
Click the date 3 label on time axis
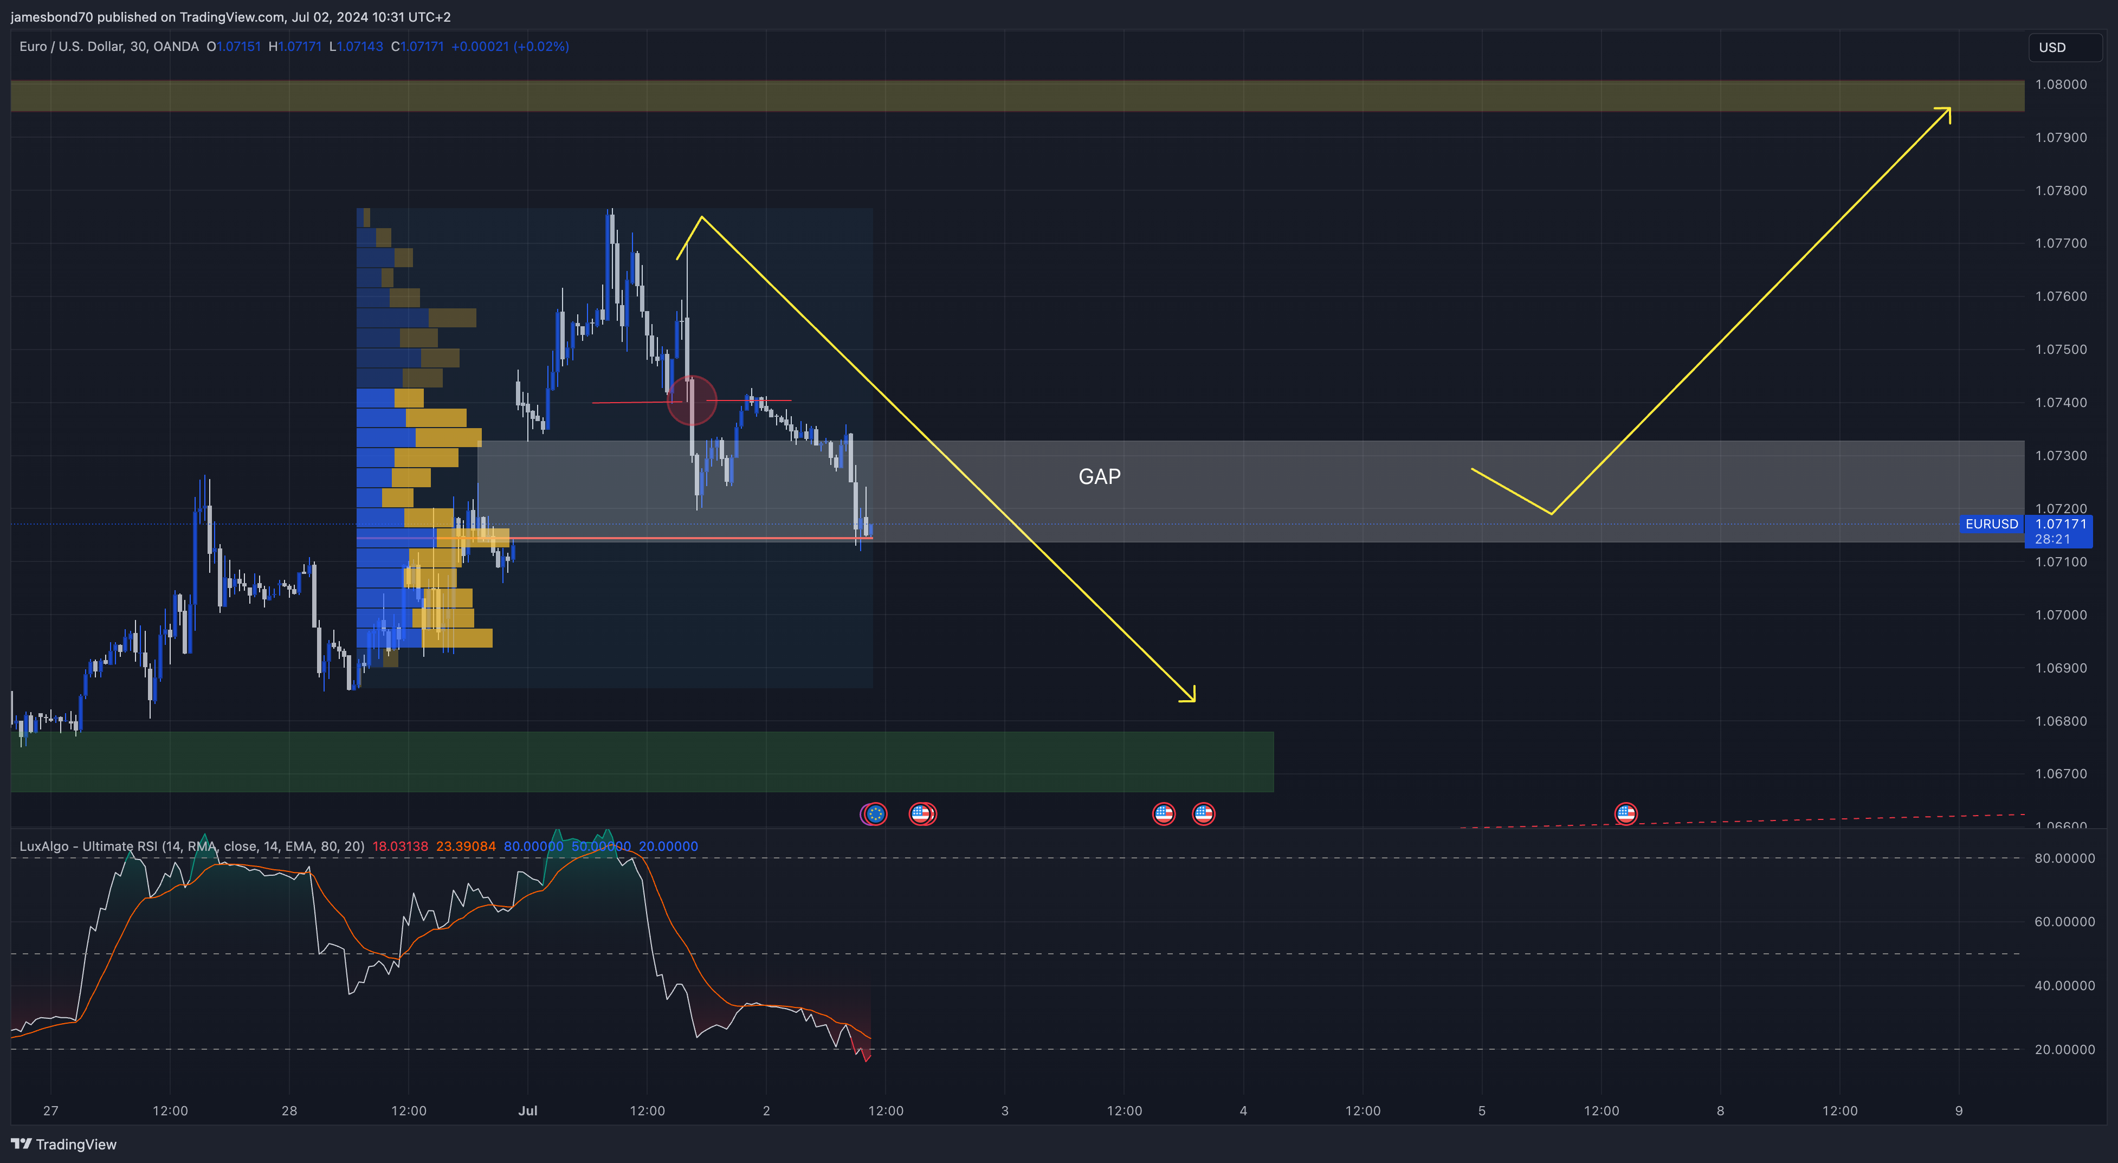click(x=1005, y=1110)
